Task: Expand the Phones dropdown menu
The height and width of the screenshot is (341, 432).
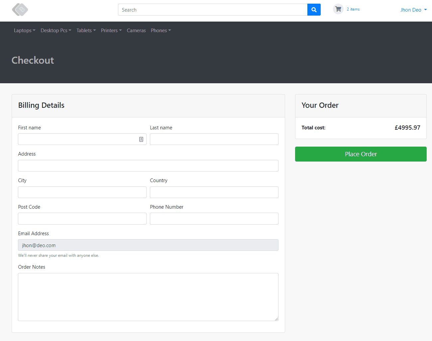Action: click(161, 30)
